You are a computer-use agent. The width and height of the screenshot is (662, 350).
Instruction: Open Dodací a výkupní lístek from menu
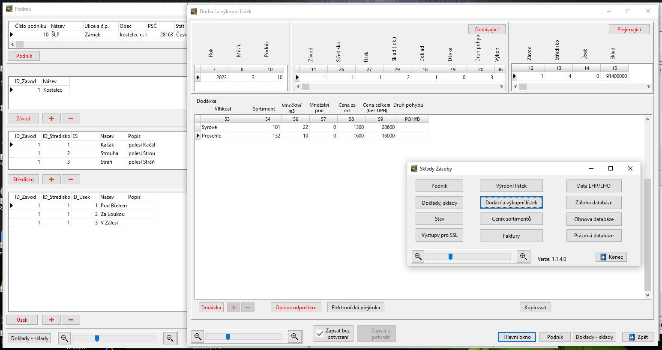511,203
